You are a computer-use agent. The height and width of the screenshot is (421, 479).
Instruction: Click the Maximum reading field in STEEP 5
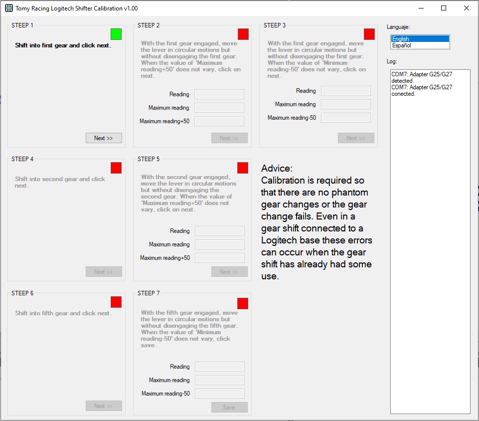[220, 244]
